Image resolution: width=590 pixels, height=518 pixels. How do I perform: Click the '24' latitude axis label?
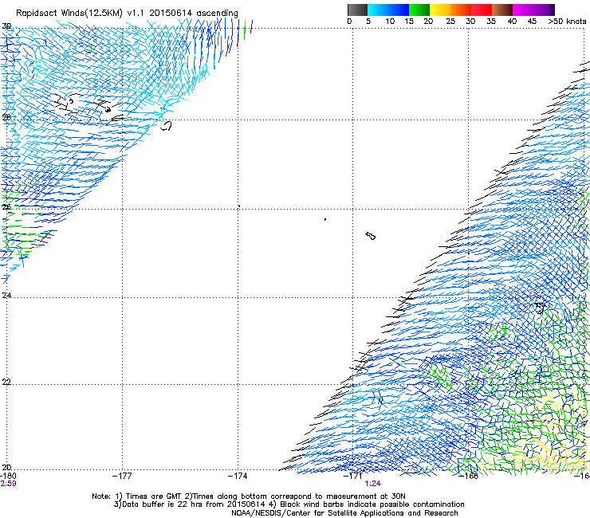pos(6,296)
